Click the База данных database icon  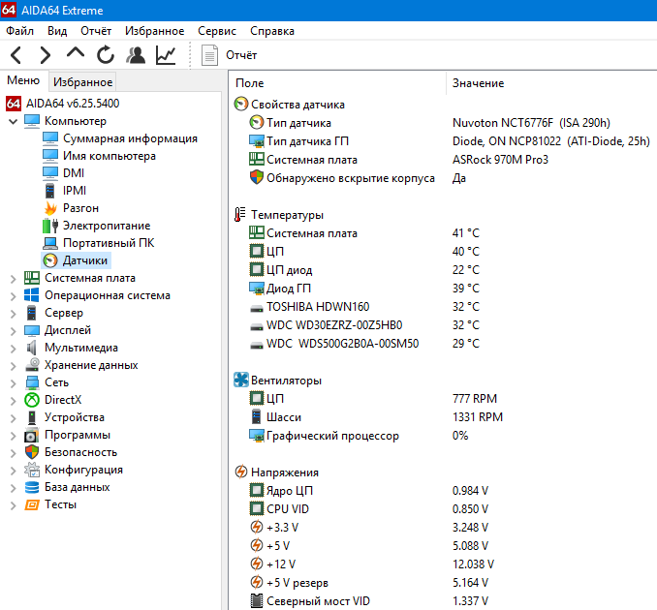[32, 487]
